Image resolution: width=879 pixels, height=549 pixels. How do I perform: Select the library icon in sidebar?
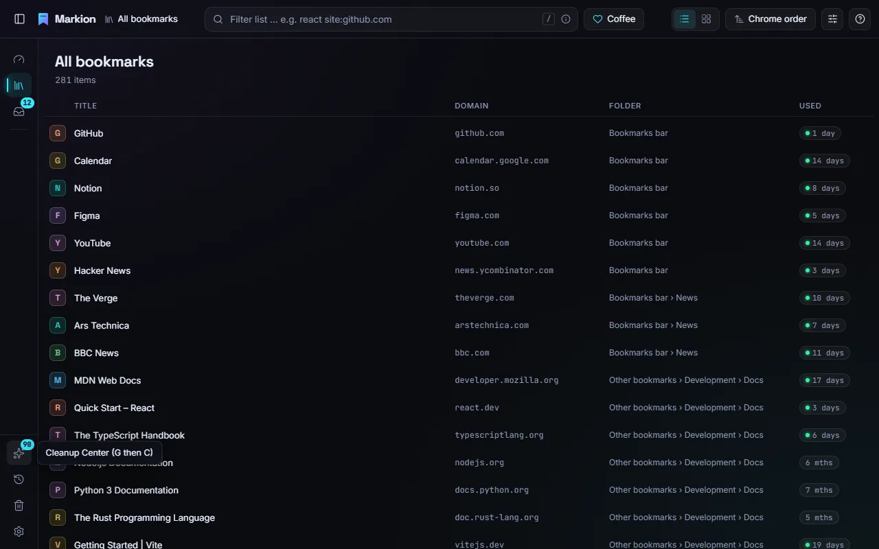[19, 85]
